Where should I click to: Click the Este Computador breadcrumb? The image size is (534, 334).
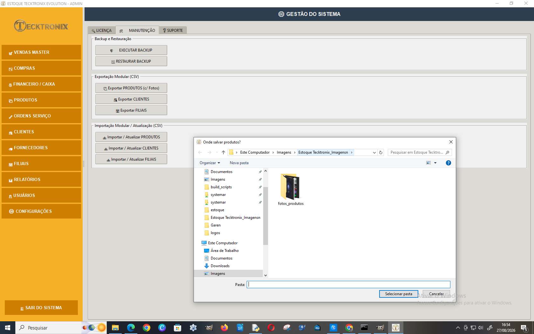click(x=255, y=152)
